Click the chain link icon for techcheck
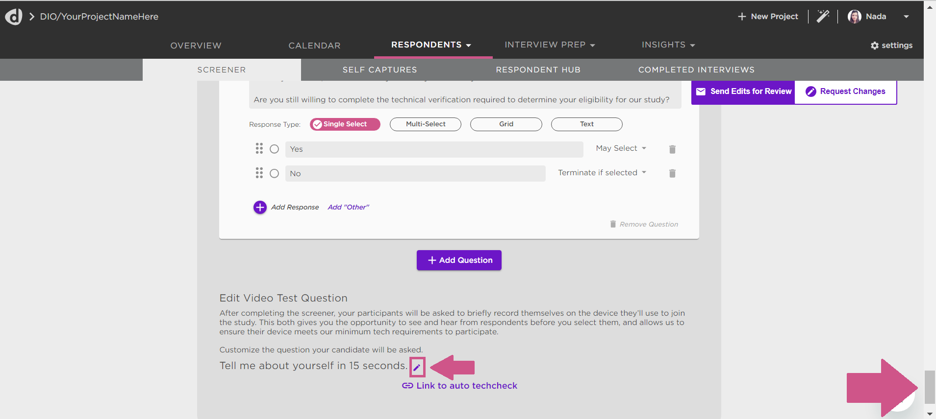Screen dimensions: 936x419 pos(407,386)
